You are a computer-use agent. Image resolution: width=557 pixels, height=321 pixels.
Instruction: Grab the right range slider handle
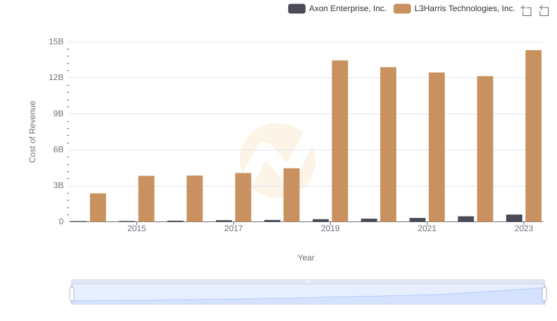coord(544,295)
